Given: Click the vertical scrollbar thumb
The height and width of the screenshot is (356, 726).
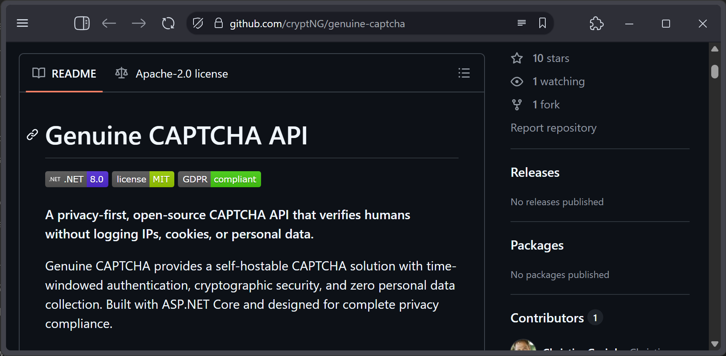Looking at the screenshot, I should point(715,72).
